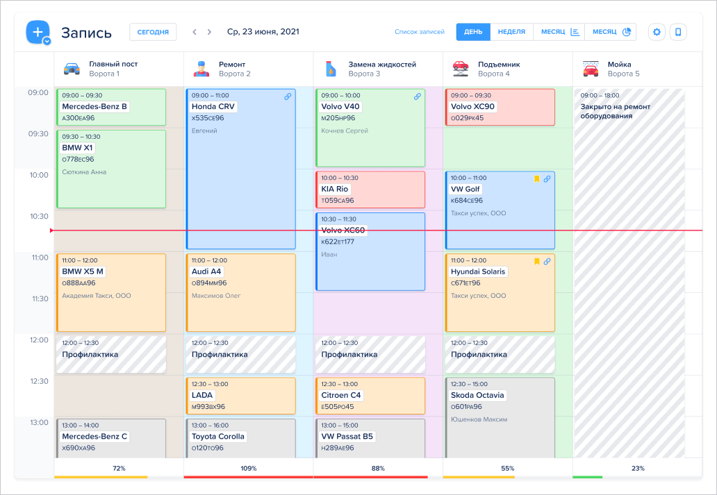Switch to the НЕДЕЛЯ view tab
Viewport: 717px width, 495px height.
click(511, 32)
